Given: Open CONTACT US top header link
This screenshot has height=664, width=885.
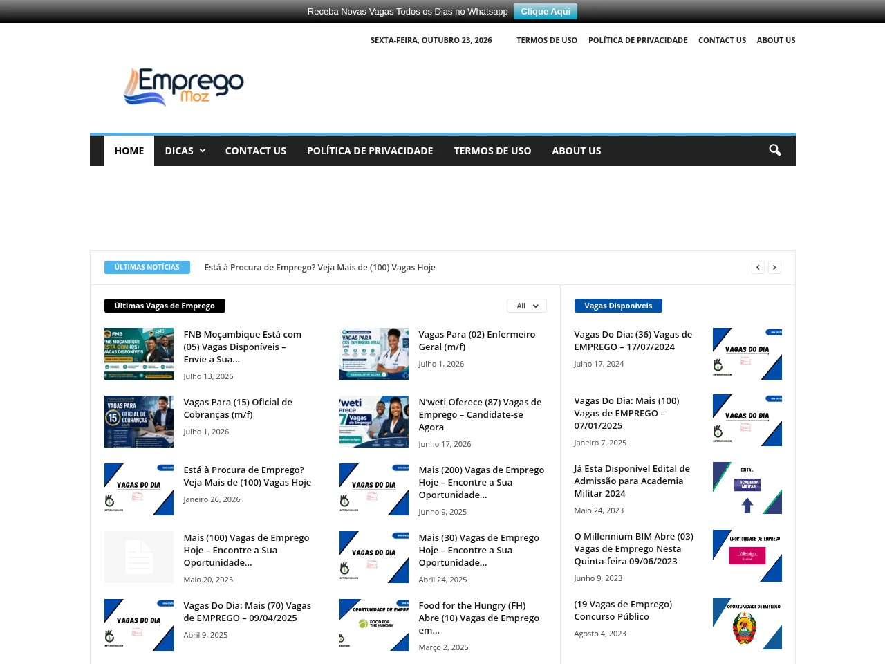Looking at the screenshot, I should (722, 40).
